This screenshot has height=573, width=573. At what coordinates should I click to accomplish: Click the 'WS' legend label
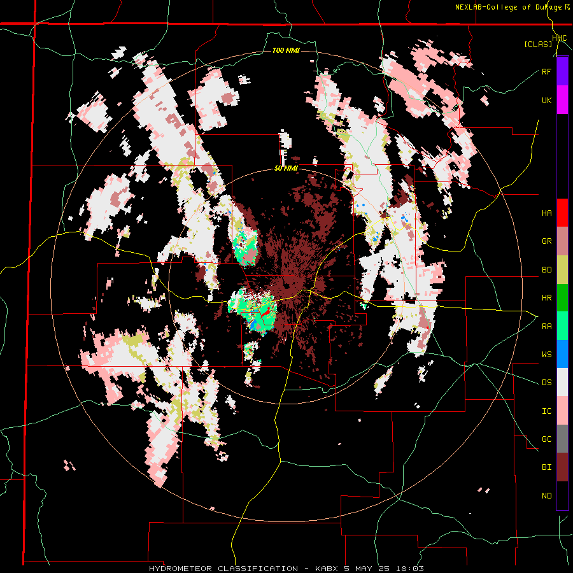(547, 355)
